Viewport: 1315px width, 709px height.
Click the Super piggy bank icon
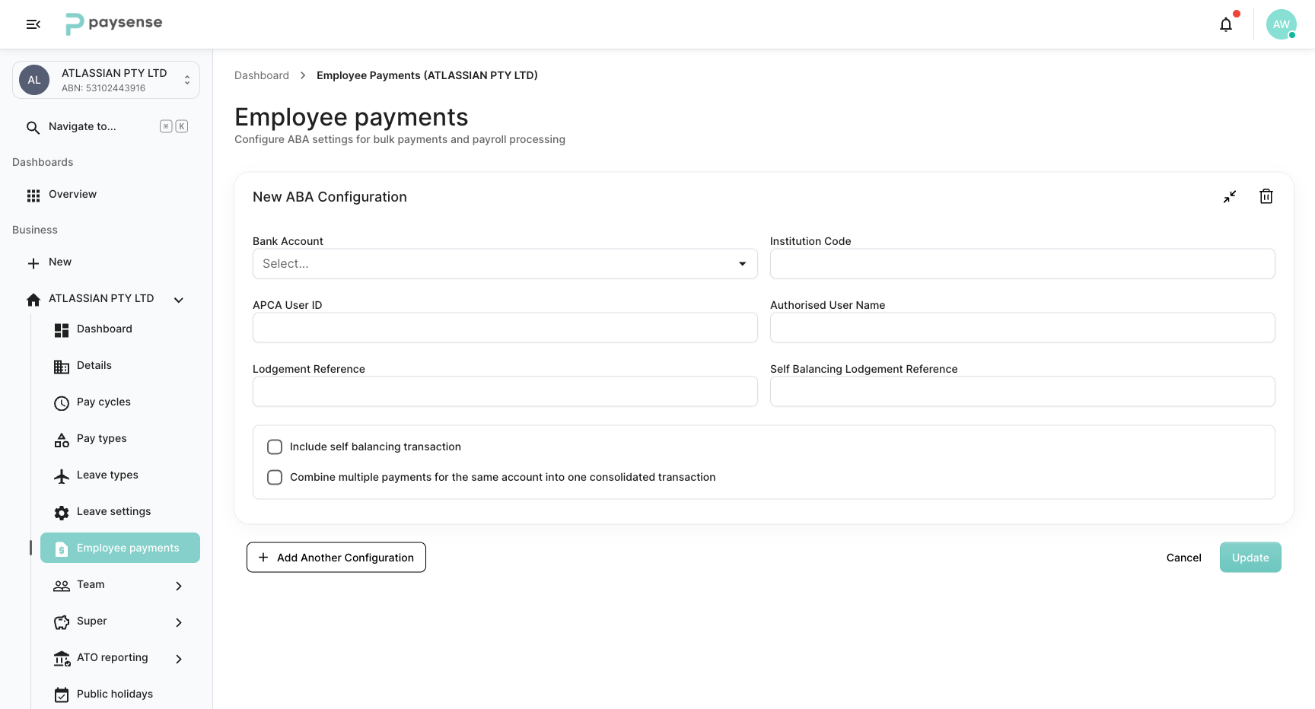(x=62, y=622)
